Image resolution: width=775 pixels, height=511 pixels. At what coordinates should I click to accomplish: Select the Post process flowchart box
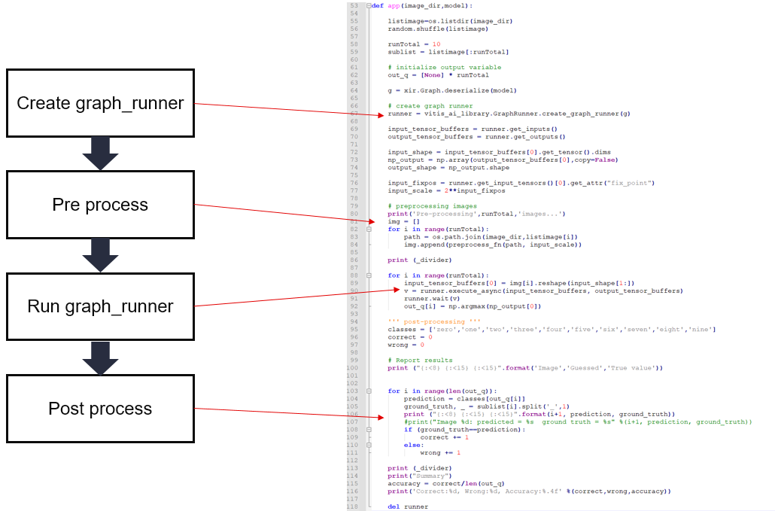[100, 409]
